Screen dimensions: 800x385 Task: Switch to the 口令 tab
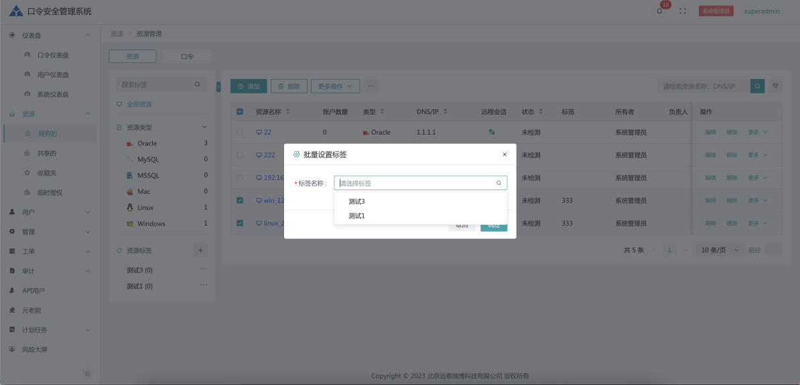[187, 57]
